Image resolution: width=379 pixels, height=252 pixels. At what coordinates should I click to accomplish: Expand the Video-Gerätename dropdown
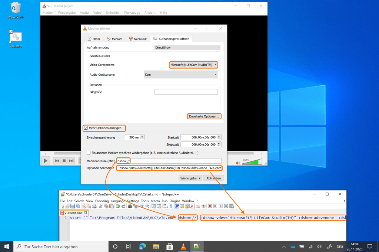tap(193, 65)
